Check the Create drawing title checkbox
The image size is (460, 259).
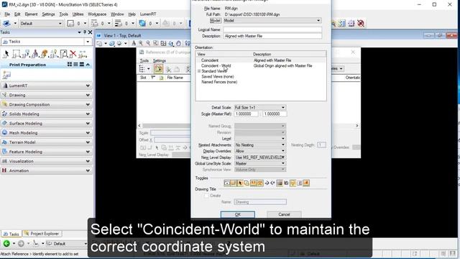coord(206,196)
